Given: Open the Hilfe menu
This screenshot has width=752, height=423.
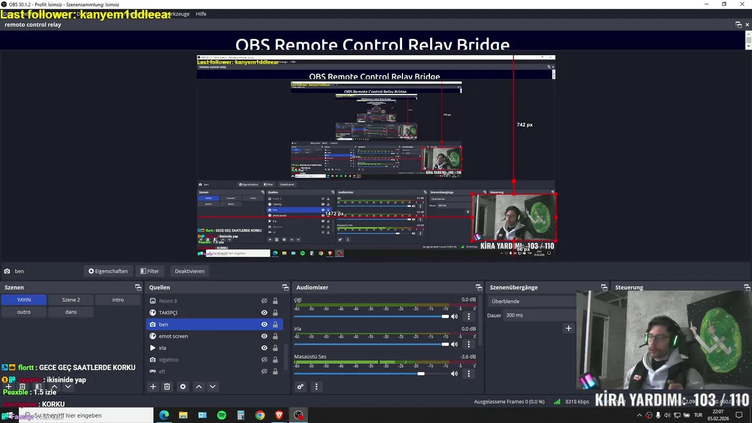Looking at the screenshot, I should point(201,14).
